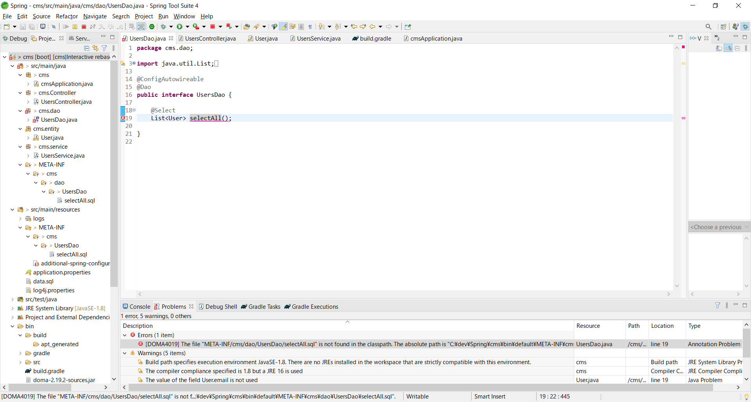The image size is (751, 402).
Task: Open the Console tab
Action: click(137, 307)
